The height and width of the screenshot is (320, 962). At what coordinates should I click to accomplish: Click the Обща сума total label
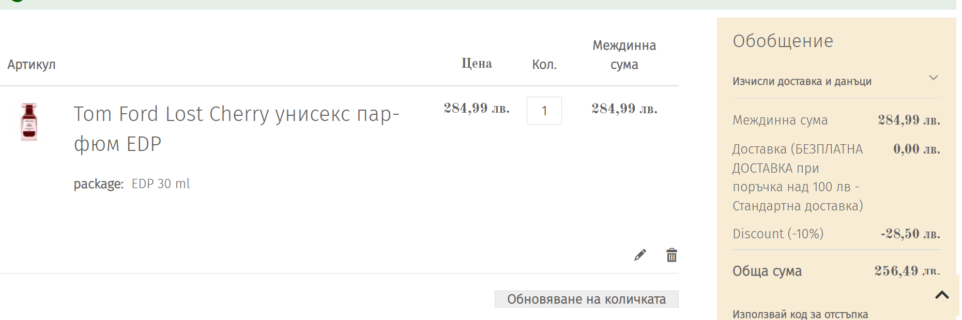click(767, 271)
